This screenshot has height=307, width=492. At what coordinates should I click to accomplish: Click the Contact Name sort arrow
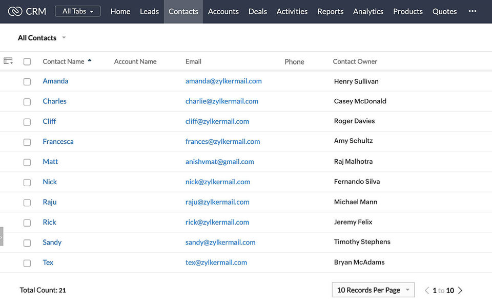[90, 60]
